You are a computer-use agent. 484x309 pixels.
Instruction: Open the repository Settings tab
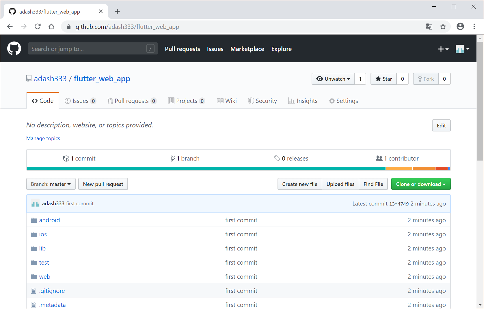coord(343,101)
